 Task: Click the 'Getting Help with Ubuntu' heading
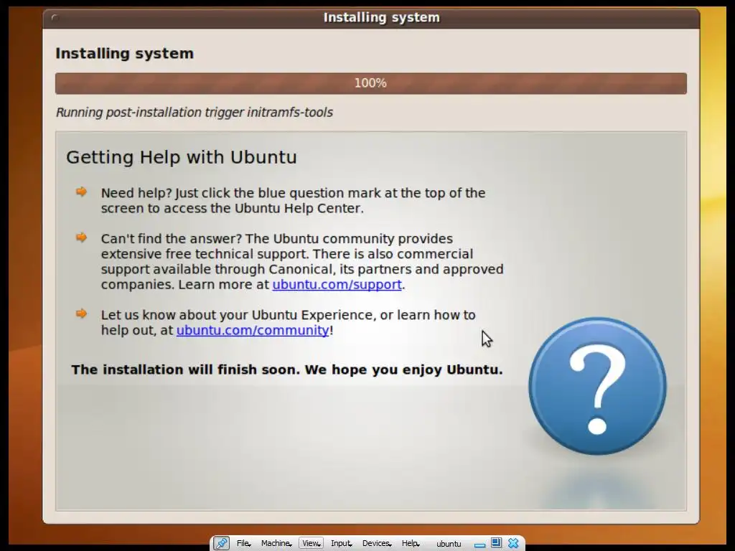click(182, 157)
